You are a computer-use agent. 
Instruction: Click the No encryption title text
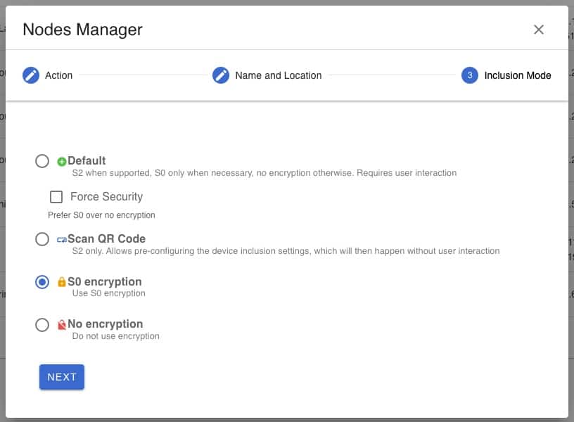106,324
